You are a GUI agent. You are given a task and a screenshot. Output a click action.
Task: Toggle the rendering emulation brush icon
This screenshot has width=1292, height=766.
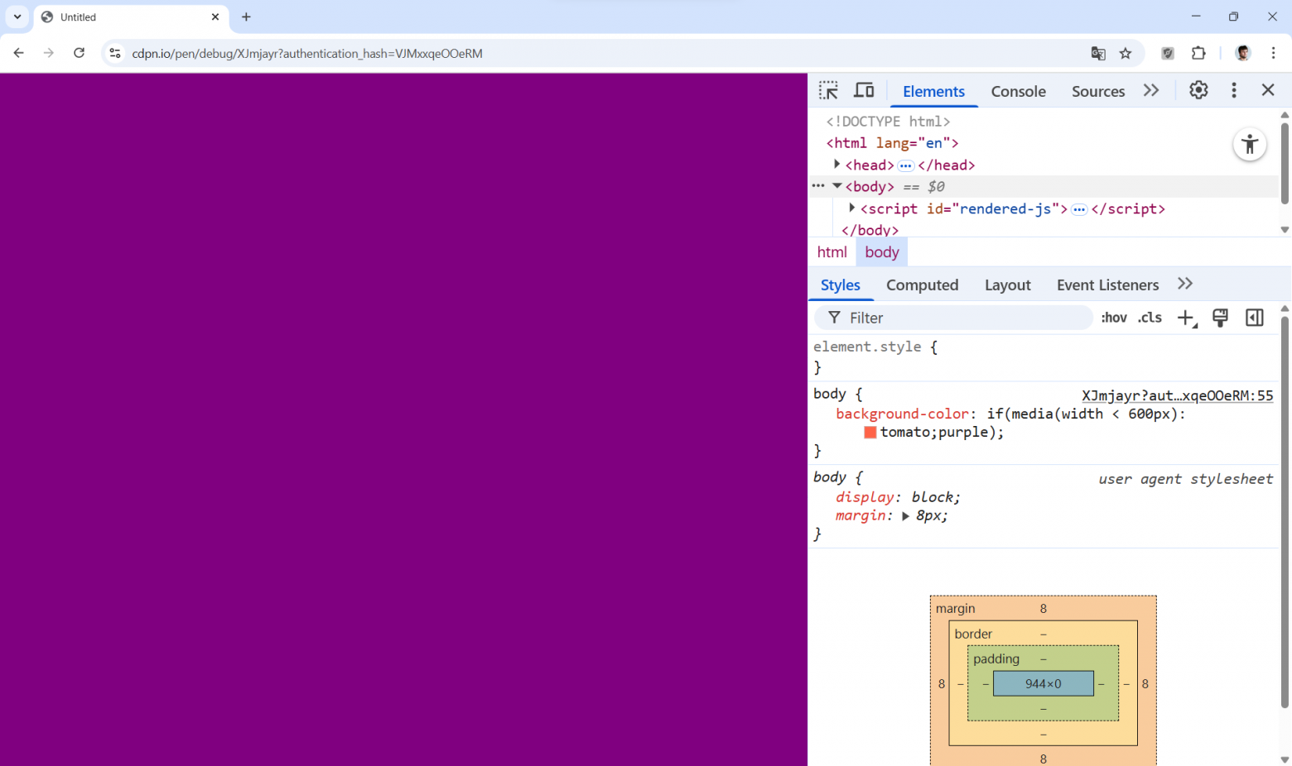point(1220,317)
